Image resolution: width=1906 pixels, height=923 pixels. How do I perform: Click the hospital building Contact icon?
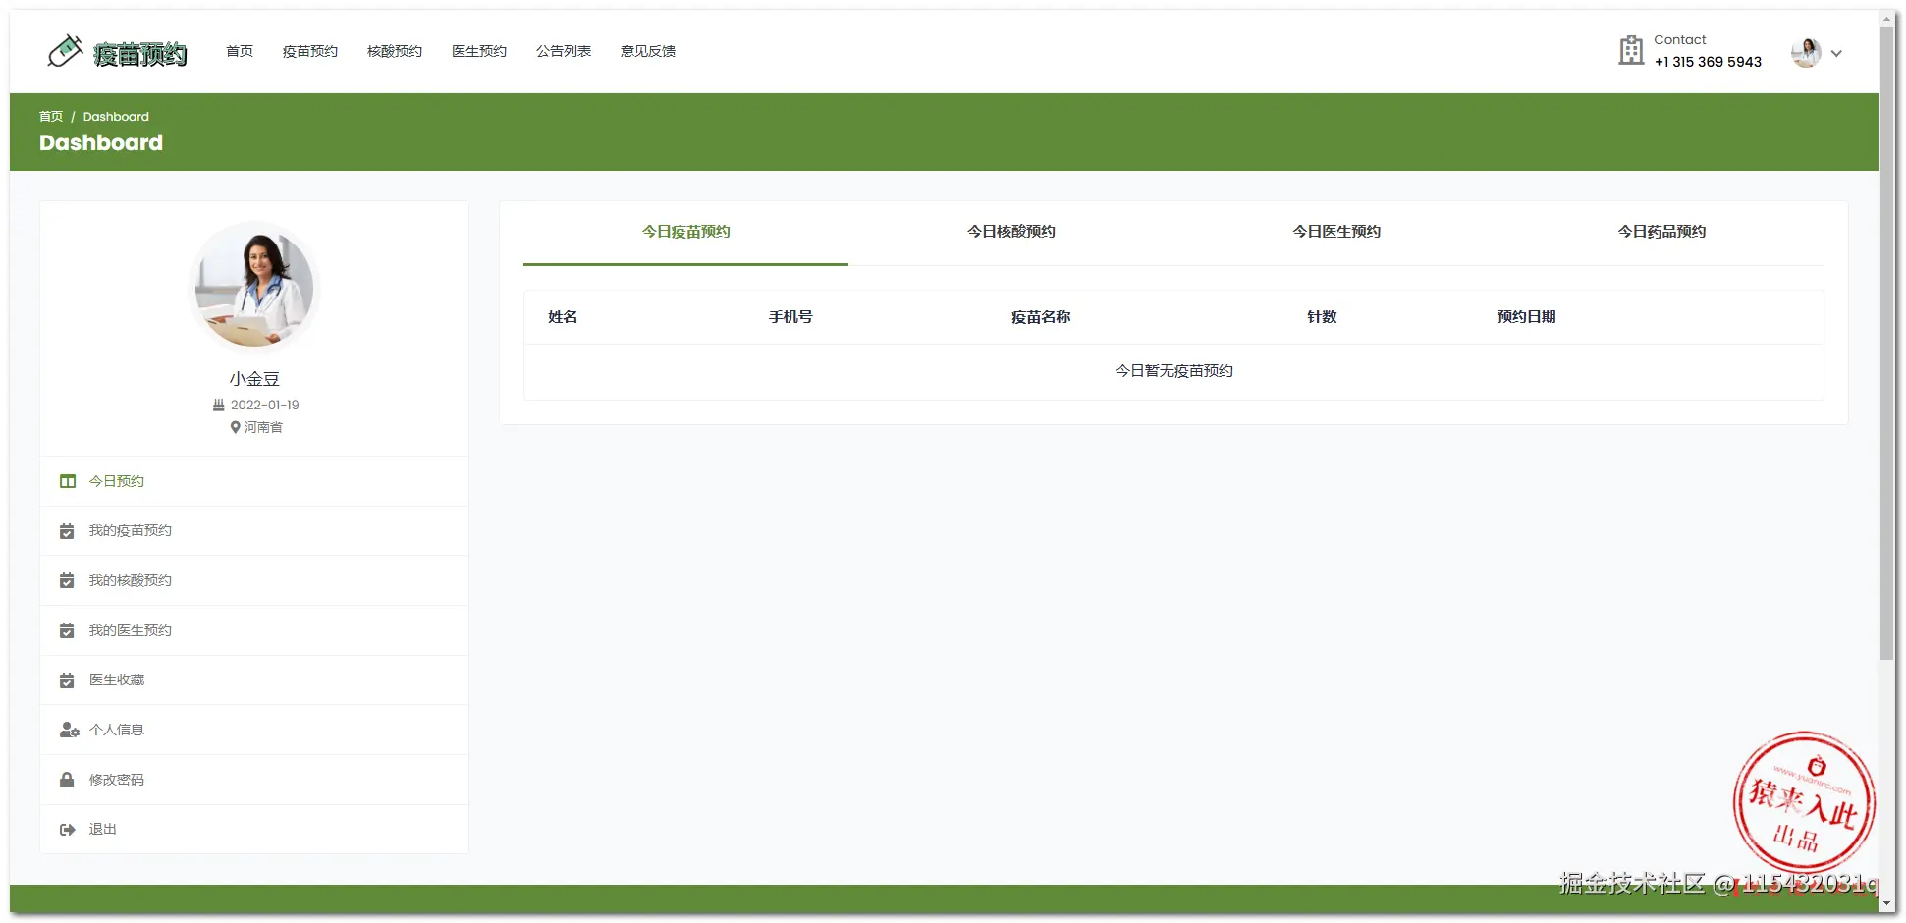click(1631, 50)
